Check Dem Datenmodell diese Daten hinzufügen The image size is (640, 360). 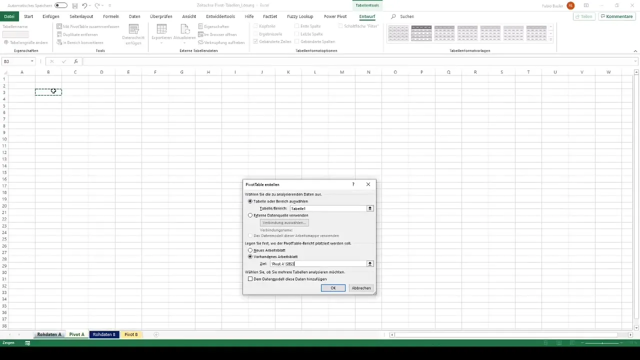coord(250,279)
